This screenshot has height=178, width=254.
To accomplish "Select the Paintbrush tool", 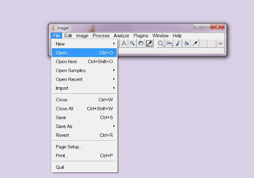I will pos(178,43).
